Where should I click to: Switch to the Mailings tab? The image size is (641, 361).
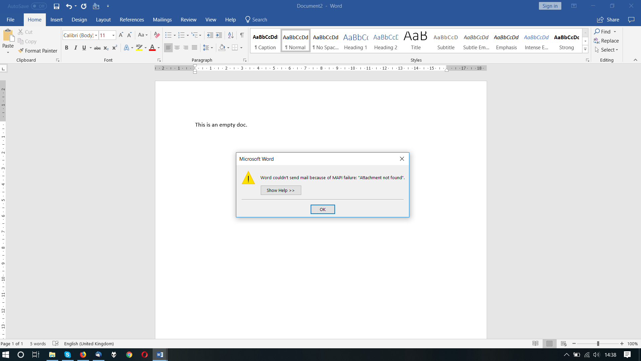pos(162,20)
